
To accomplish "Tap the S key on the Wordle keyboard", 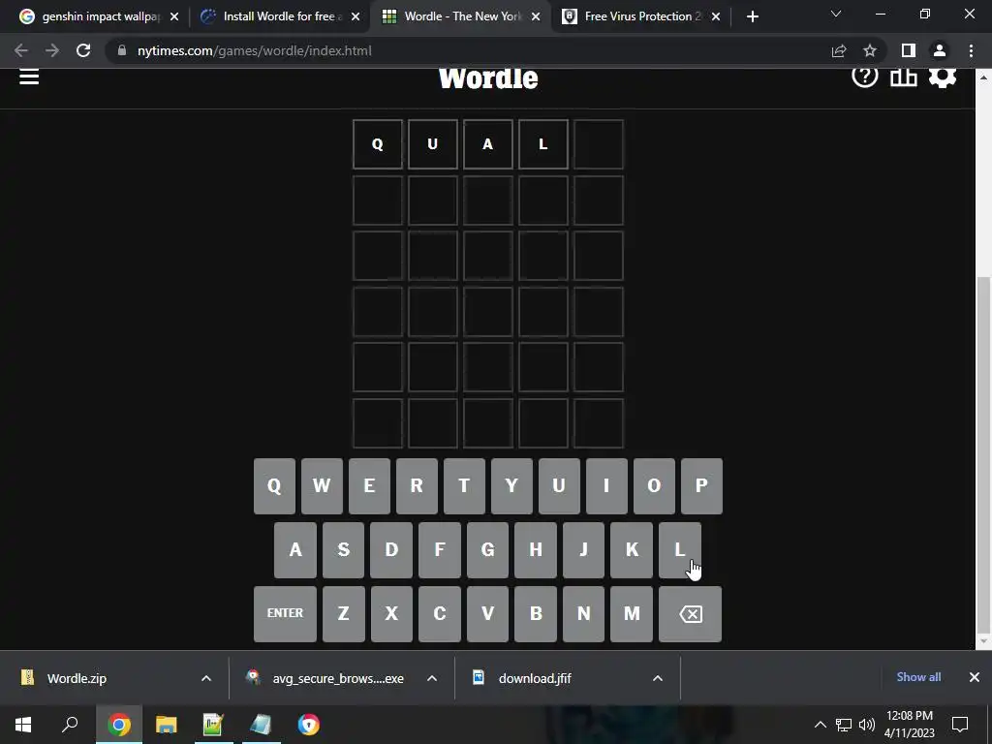I will (x=344, y=550).
